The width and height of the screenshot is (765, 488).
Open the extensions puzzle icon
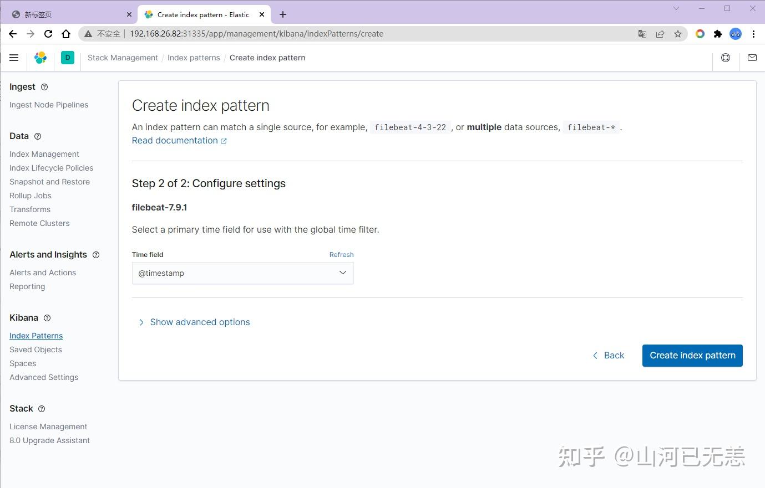[718, 34]
